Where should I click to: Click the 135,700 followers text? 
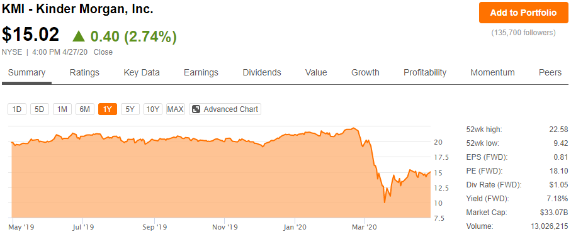point(523,33)
